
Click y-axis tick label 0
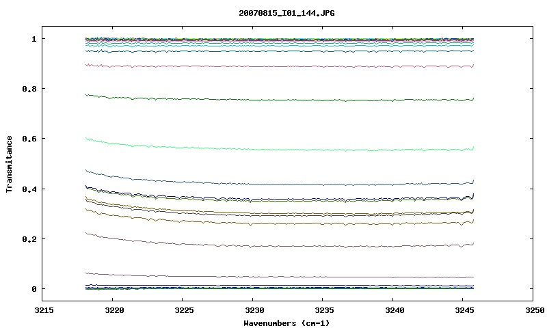pos(34,289)
